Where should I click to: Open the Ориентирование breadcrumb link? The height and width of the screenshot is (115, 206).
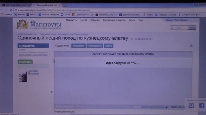tap(81, 34)
